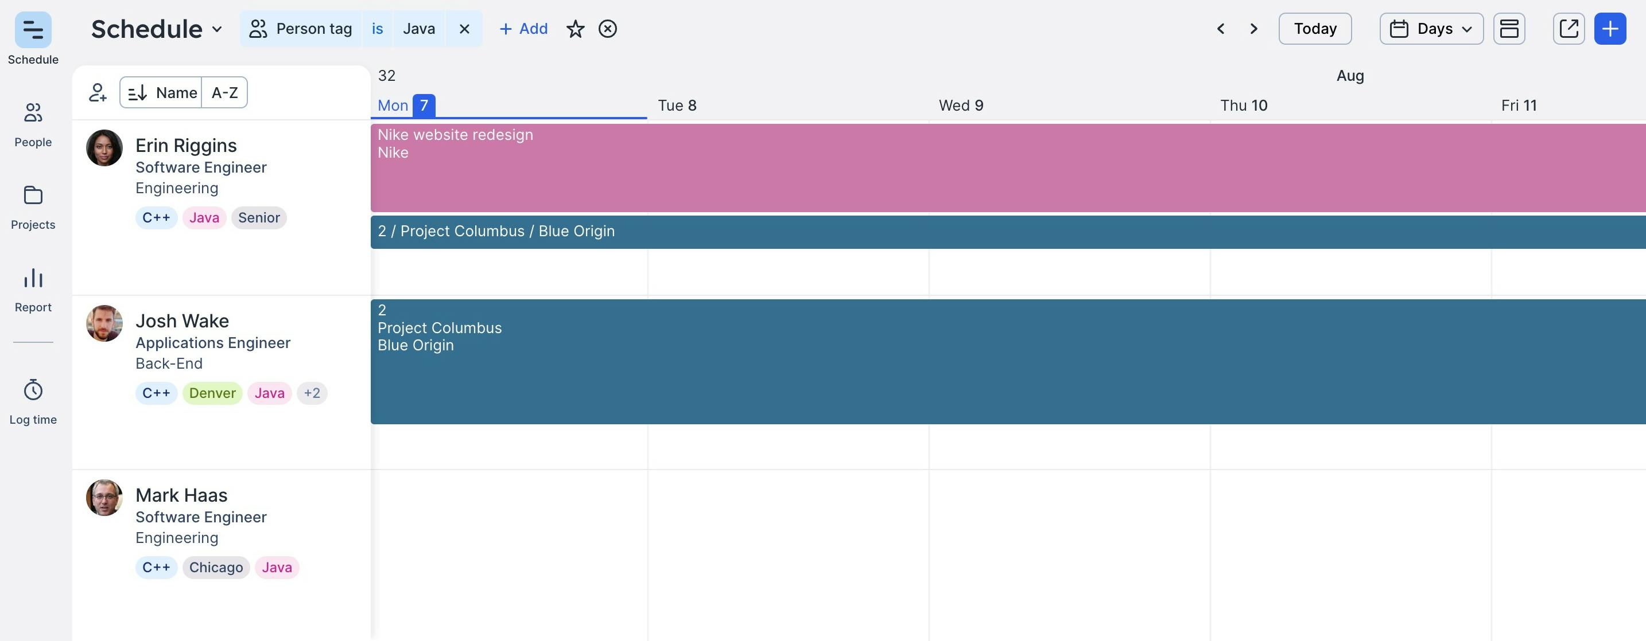Toggle the row density layout icon
1646x641 pixels.
coord(1509,29)
